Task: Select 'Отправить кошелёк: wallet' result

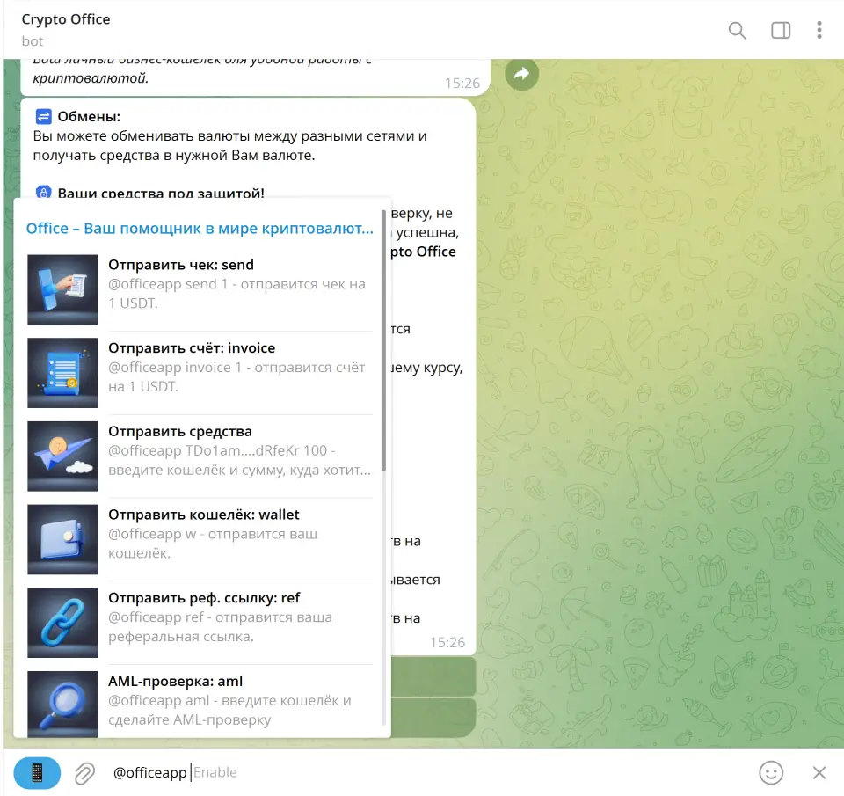Action: pyautogui.click(x=200, y=539)
